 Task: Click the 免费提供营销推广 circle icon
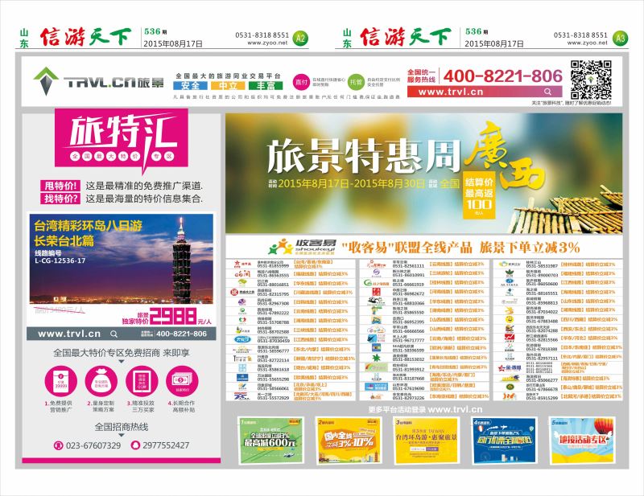[x=61, y=381]
